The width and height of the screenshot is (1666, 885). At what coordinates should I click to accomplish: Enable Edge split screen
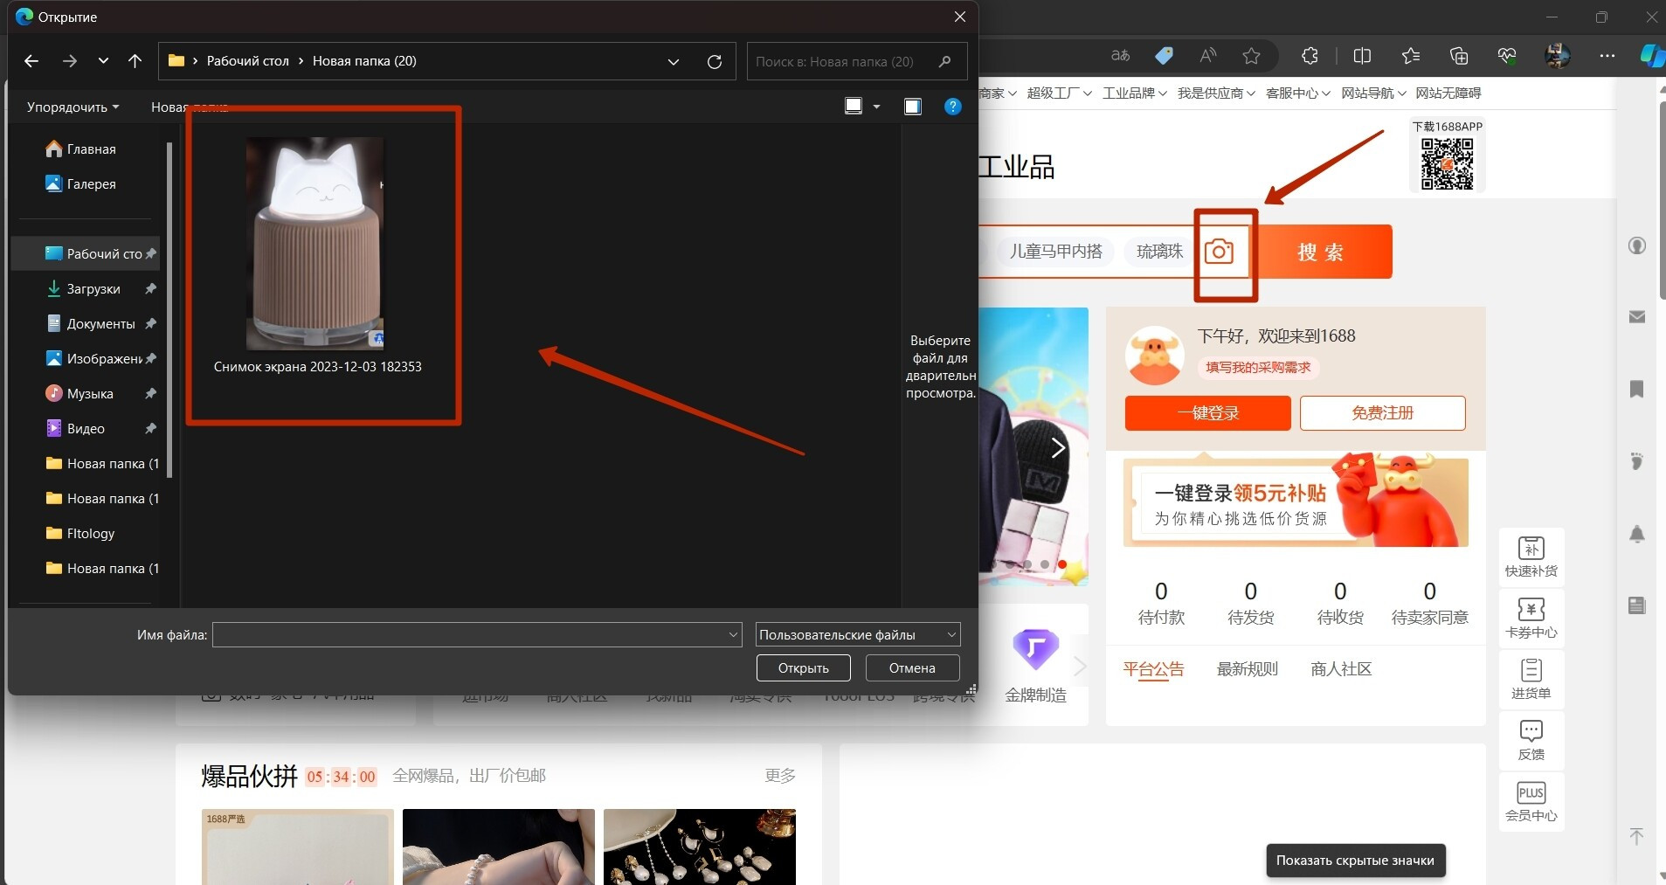coord(1362,56)
